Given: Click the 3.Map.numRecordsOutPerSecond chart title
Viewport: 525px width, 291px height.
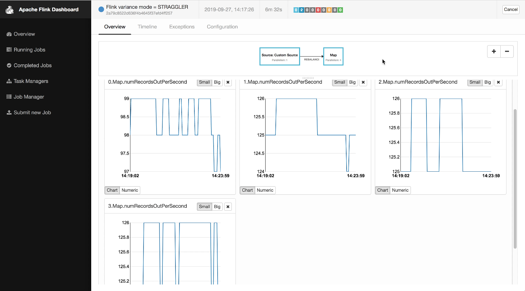Looking at the screenshot, I should click(148, 206).
